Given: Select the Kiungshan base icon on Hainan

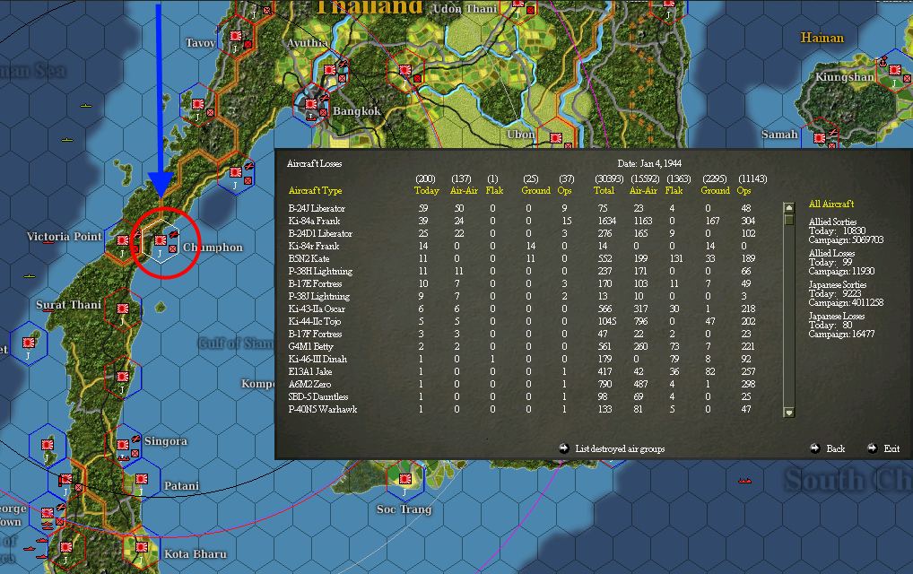Looking at the screenshot, I should [895, 71].
